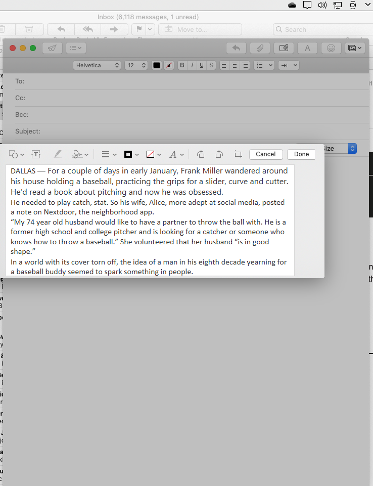Viewport: 373px width, 486px height.
Task: Open the Markup border color swatch
Action: point(131,154)
